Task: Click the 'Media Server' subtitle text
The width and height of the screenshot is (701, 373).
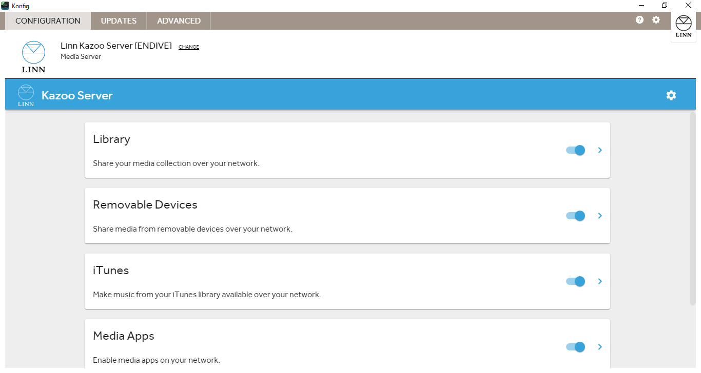Action: (x=81, y=57)
